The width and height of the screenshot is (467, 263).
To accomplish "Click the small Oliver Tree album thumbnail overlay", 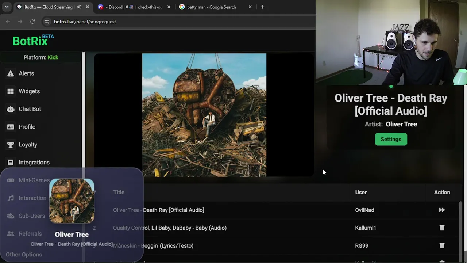I will (72, 201).
